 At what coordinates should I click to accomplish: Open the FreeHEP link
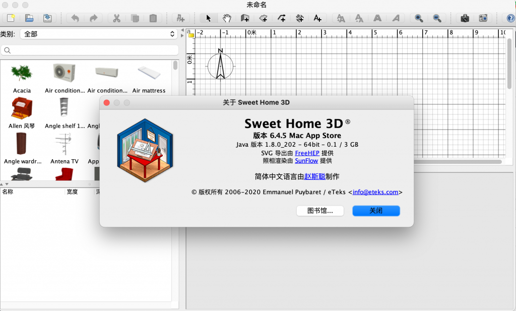click(x=307, y=153)
